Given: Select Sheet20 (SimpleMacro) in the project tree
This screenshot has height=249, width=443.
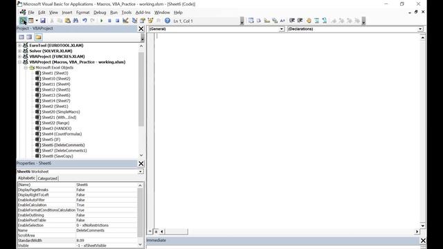Looking at the screenshot, I should [x=61, y=112].
